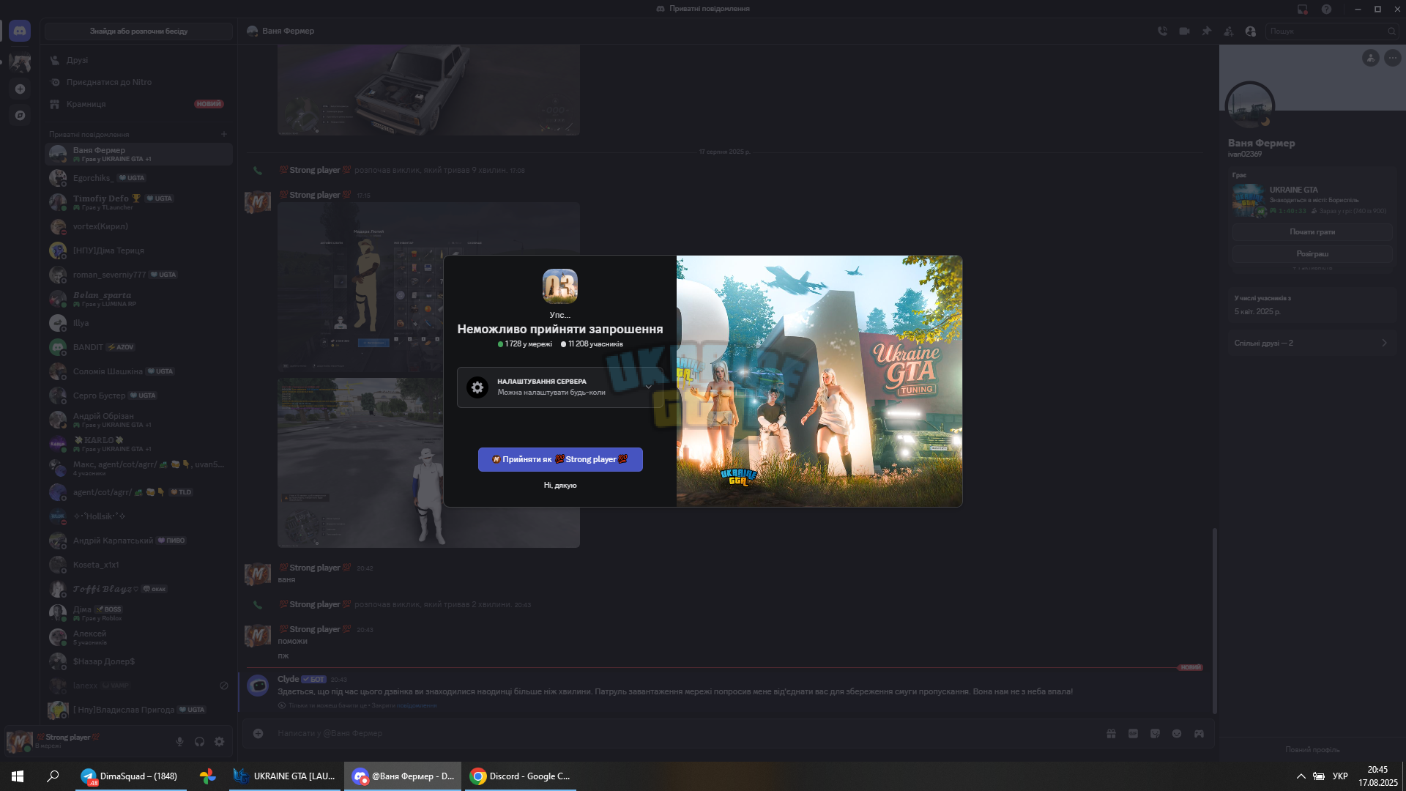1406x791 pixels.
Task: Click the server avatar in invite dialog
Action: (x=560, y=286)
